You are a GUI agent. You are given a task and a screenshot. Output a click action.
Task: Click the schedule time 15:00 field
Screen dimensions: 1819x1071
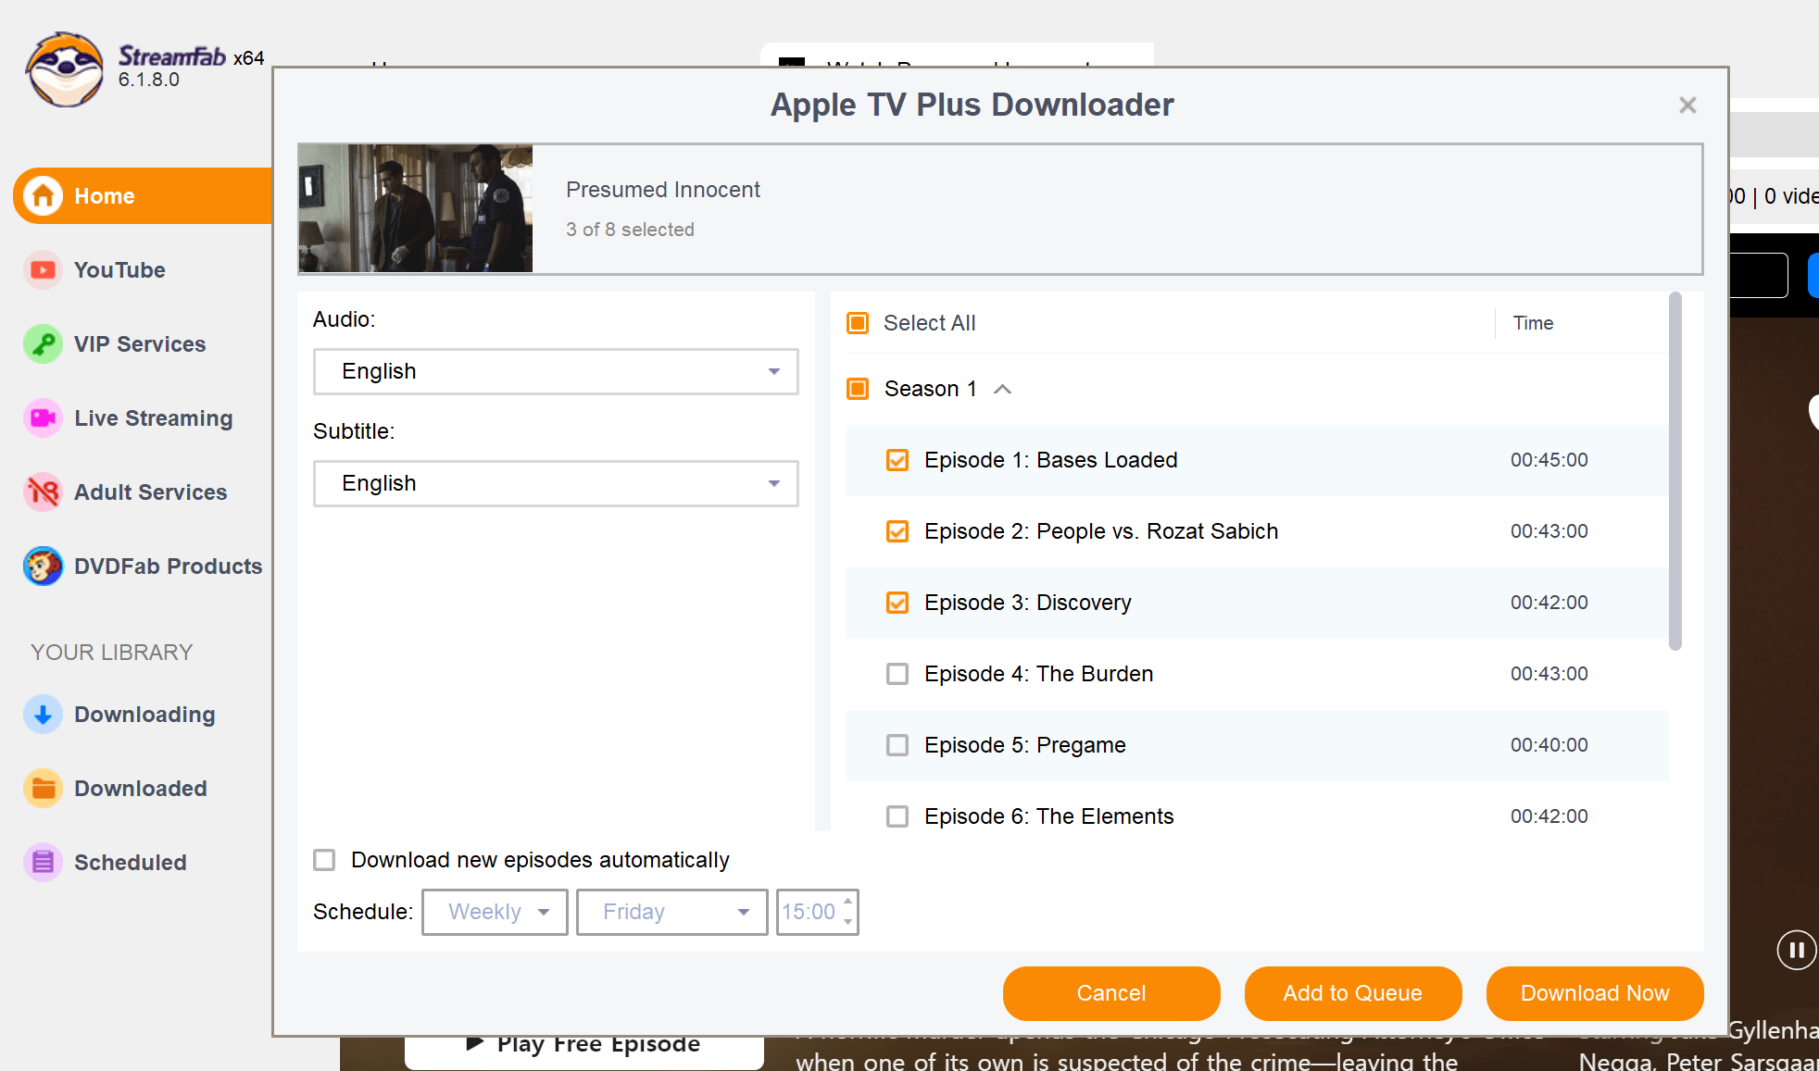point(809,912)
